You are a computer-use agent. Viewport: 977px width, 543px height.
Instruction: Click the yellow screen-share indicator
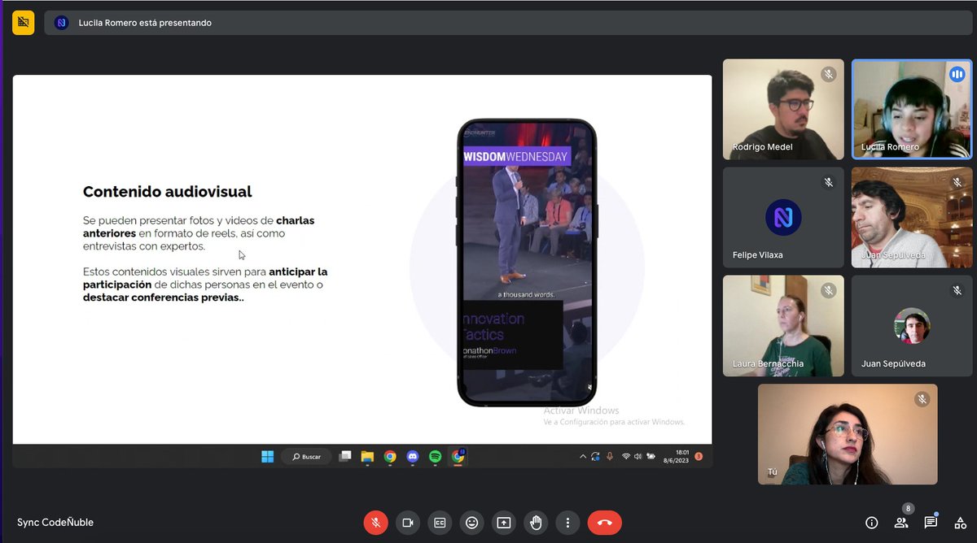pyautogui.click(x=23, y=23)
